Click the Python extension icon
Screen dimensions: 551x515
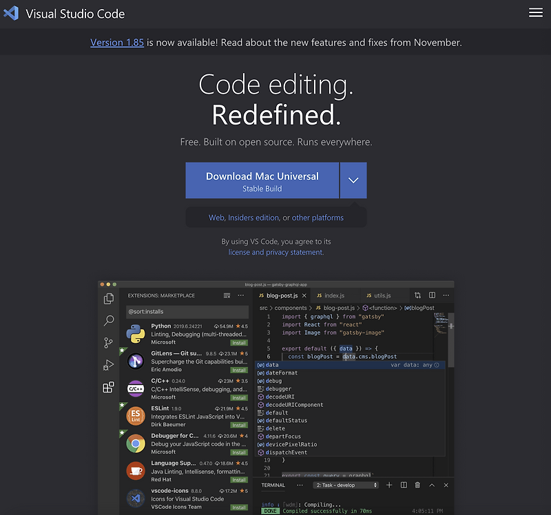[136, 334]
